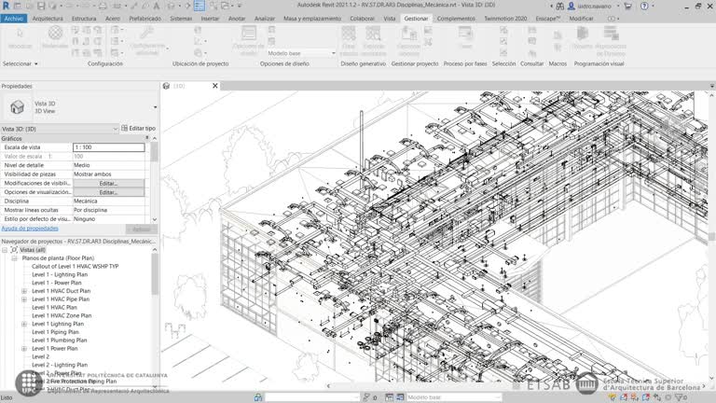Click the Modificar tool icon in ribbon
Image resolution: width=716 pixels, height=403 pixels.
click(x=19, y=37)
